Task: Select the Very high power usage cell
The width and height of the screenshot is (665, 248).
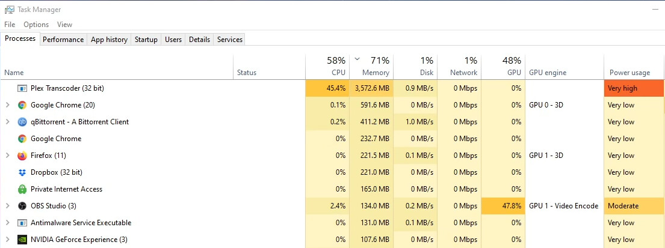Action: (x=634, y=88)
